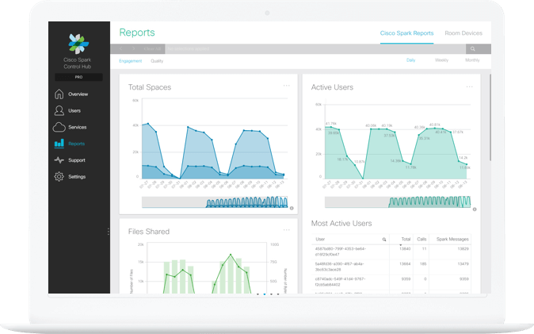Open Total Spaces card options menu
534x334 pixels.
[x=287, y=86]
